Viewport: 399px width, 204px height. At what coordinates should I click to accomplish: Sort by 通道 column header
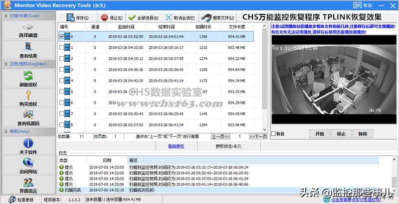pos(95,27)
